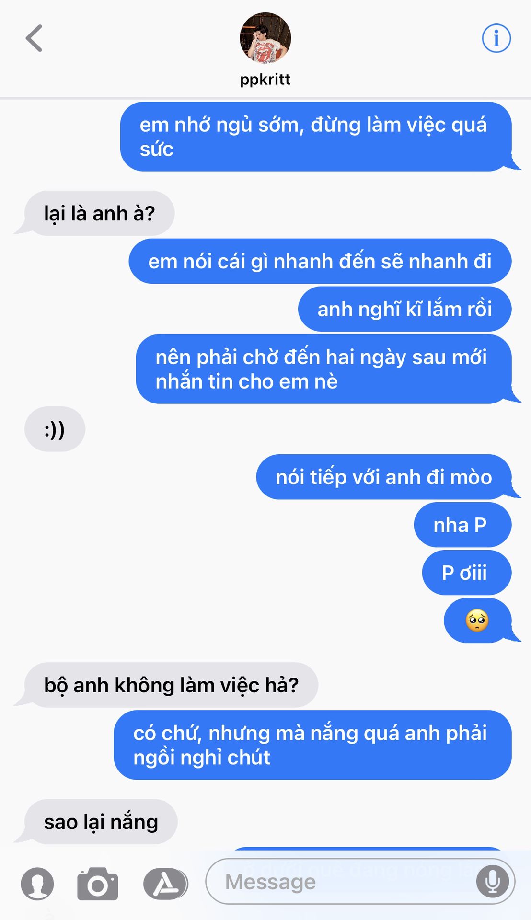Screen dimensions: 531x920
Task: Tap "sao lại nắng" message bubble
Action: coord(101,821)
